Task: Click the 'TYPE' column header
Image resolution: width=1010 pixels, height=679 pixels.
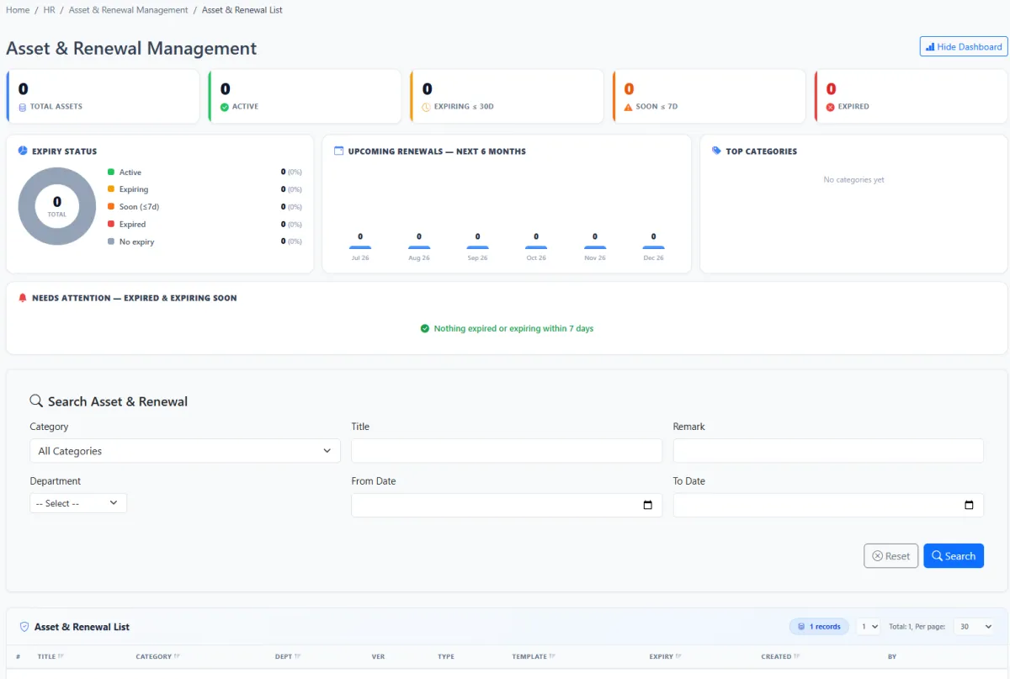Action: click(446, 656)
